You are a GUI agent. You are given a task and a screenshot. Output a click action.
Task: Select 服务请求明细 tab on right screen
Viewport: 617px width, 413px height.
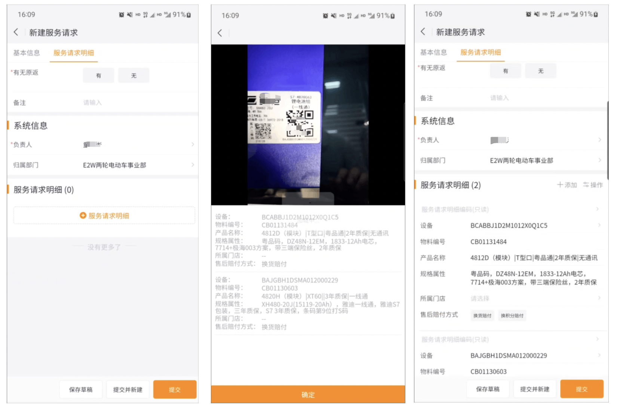(x=481, y=52)
